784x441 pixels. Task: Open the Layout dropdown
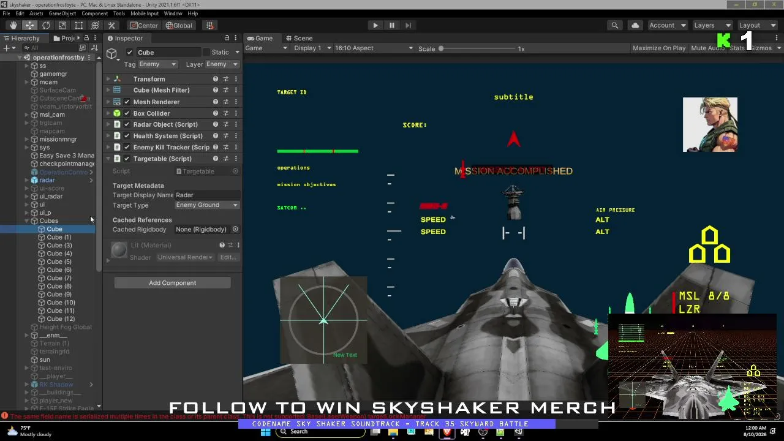[757, 25]
